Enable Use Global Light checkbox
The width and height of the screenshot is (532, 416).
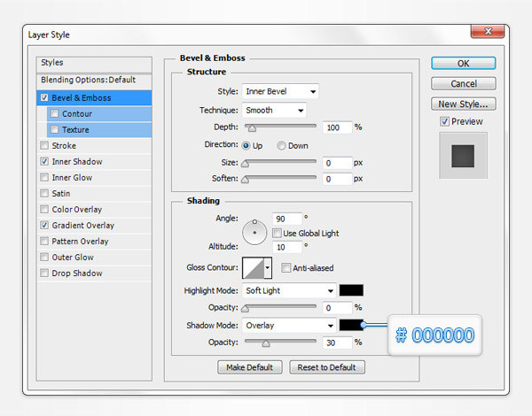click(278, 233)
